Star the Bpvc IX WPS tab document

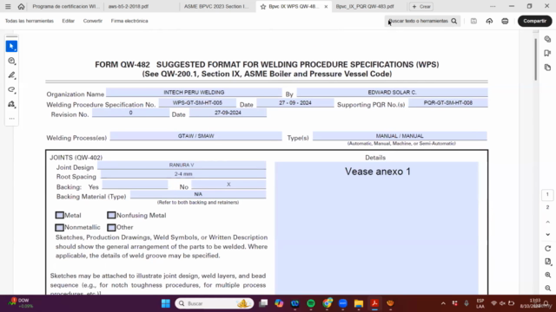[263, 7]
